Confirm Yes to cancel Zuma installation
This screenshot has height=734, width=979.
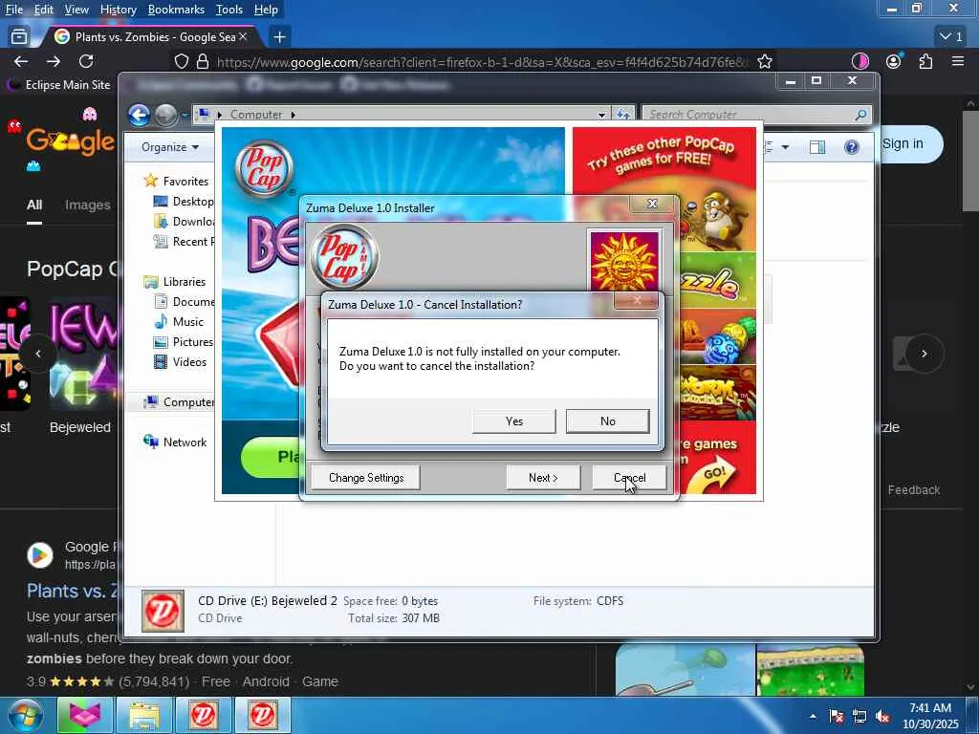tap(513, 421)
